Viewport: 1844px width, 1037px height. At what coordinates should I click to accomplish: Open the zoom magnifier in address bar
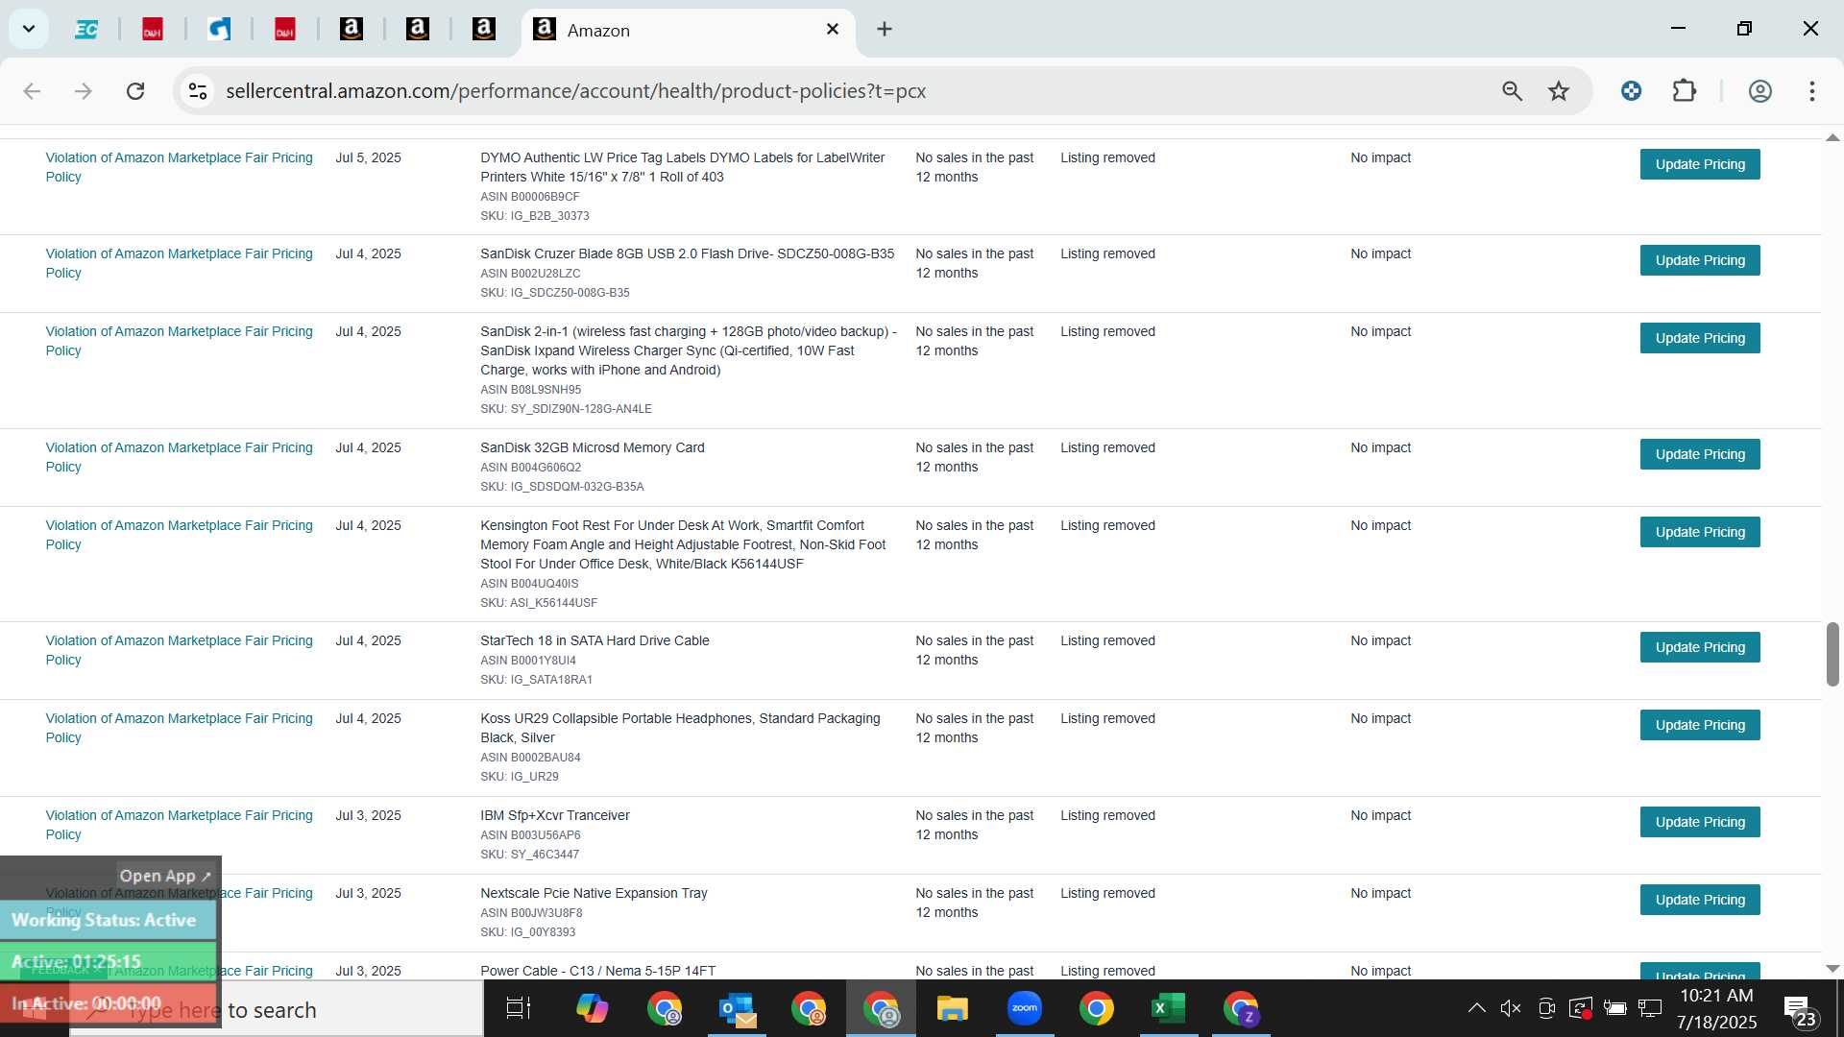1512,91
